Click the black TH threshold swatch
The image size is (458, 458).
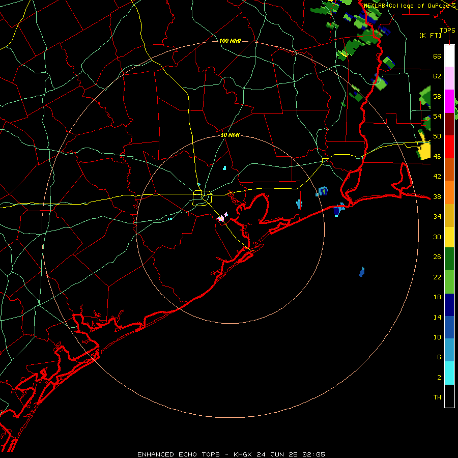click(x=449, y=396)
